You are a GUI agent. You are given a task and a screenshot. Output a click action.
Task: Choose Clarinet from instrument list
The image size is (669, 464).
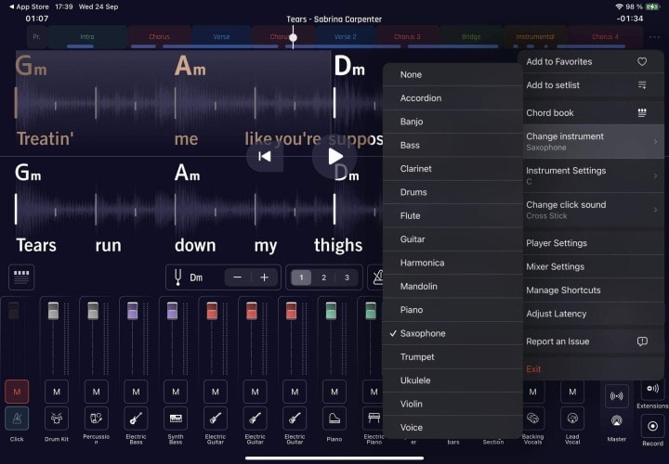(x=453, y=169)
